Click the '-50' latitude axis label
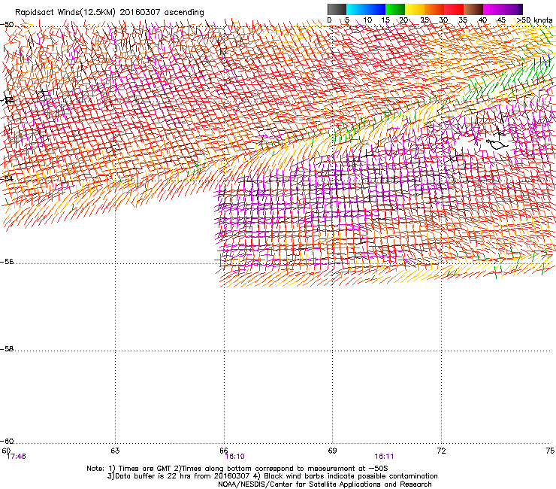 point(7,25)
